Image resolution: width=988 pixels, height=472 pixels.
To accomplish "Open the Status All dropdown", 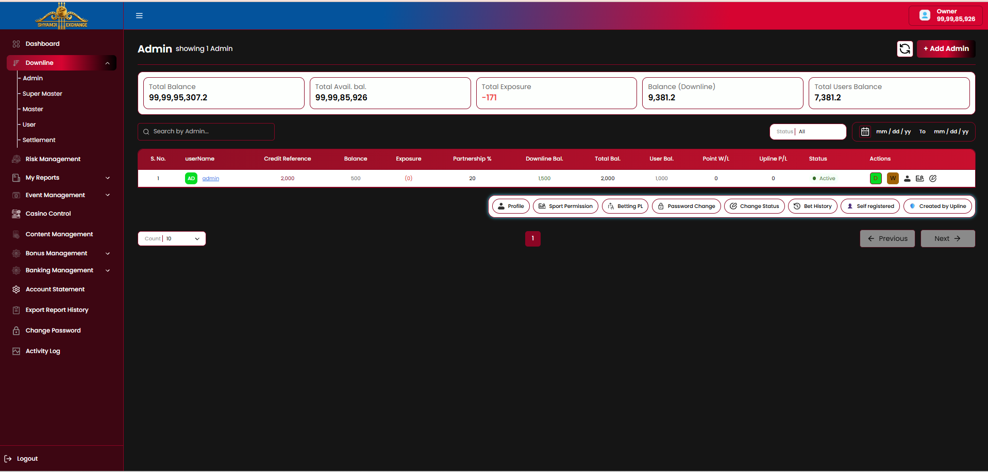I will [x=808, y=132].
